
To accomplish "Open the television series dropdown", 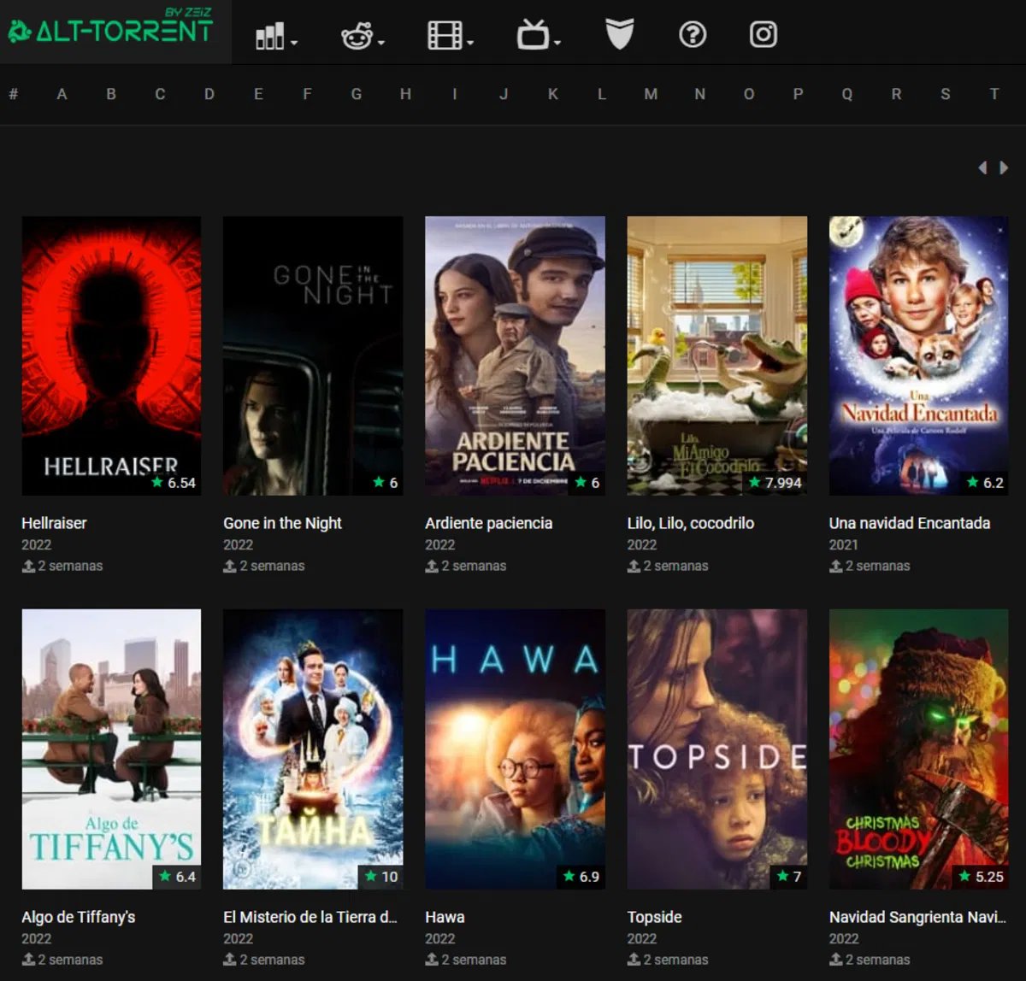I will tap(539, 36).
